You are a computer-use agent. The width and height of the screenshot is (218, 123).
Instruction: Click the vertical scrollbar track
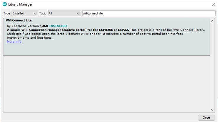tap(212, 65)
